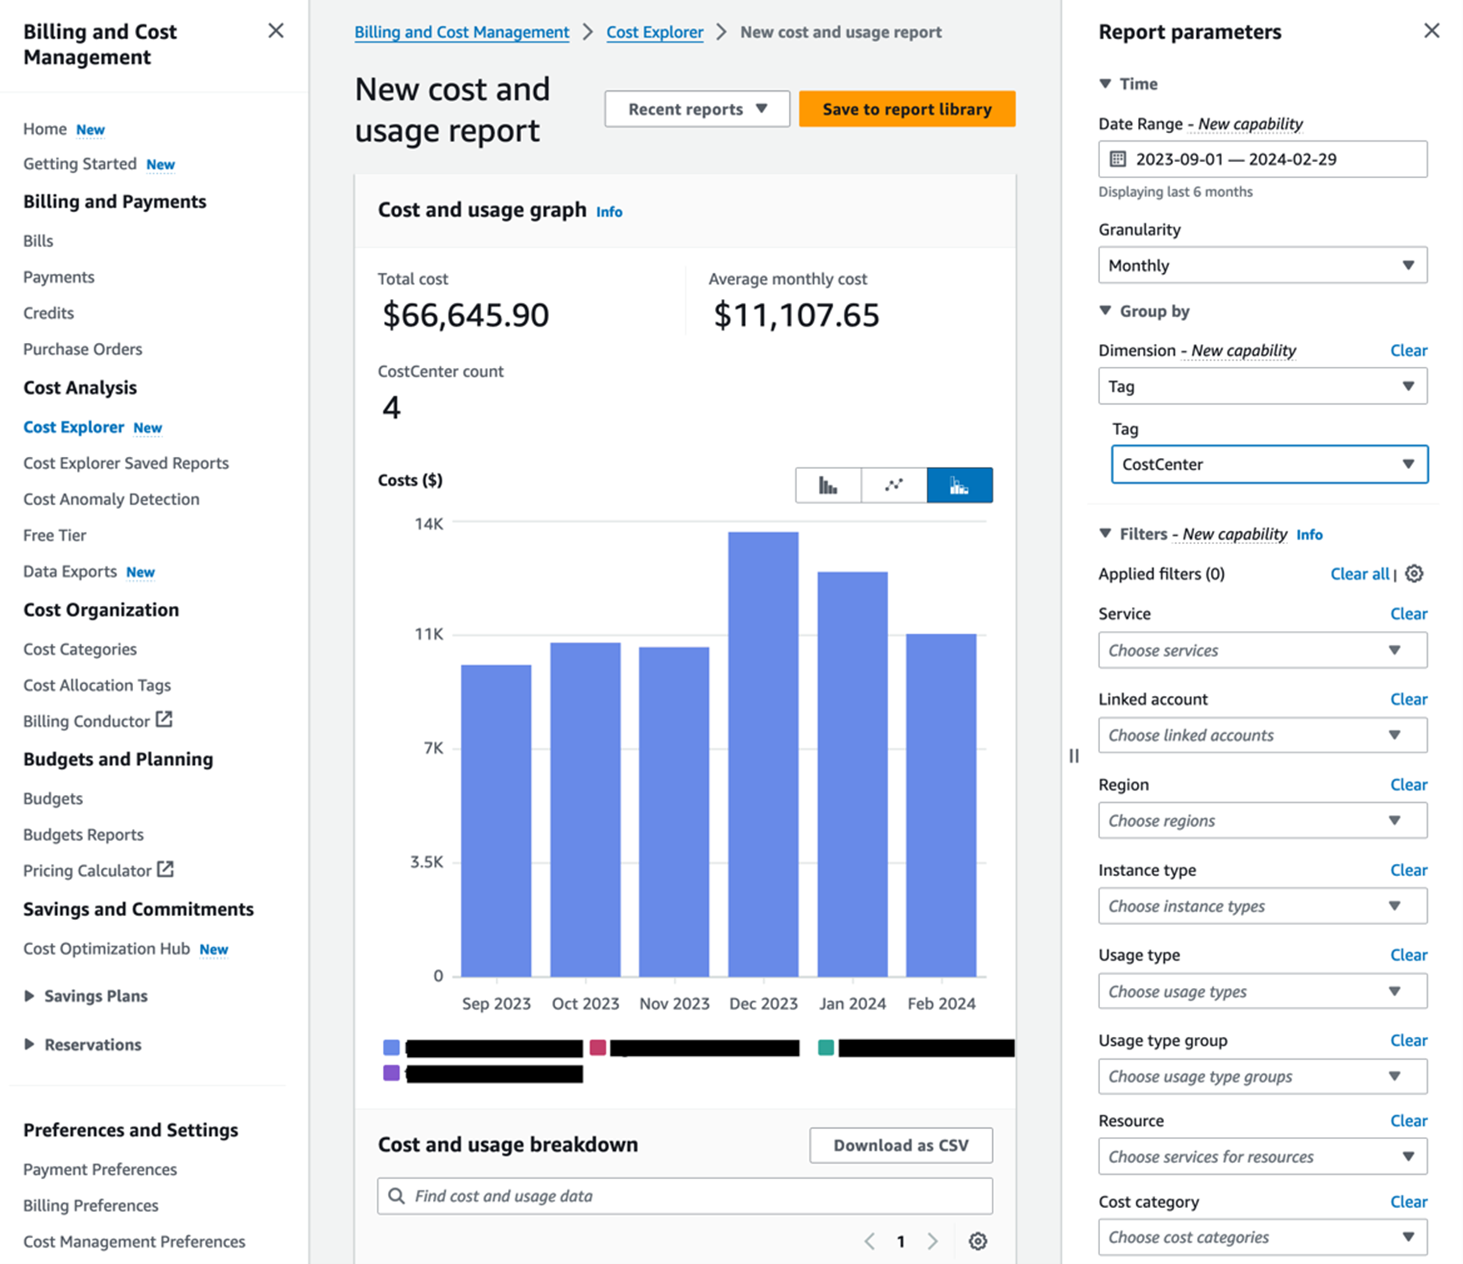This screenshot has width=1463, height=1264.
Task: Open Pricing Calculator external link
Action: 164,869
